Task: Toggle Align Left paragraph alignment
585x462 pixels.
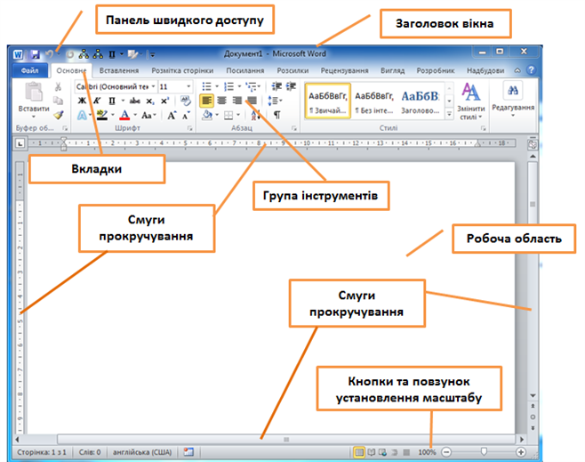Action: 207,101
